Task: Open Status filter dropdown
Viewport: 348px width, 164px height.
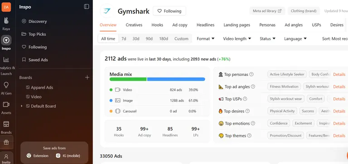Action: click(x=267, y=38)
